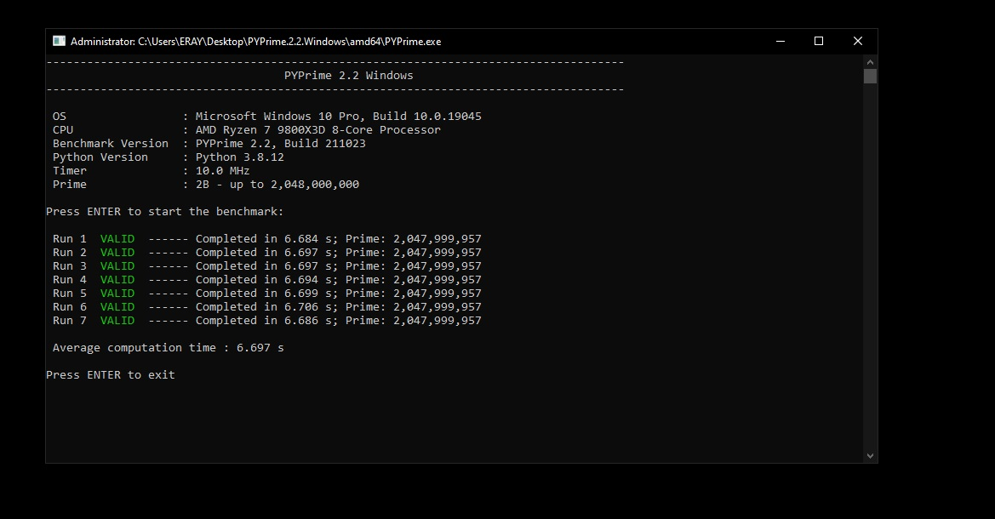
Task: Minimize the PYPrime console window
Action: 781,41
